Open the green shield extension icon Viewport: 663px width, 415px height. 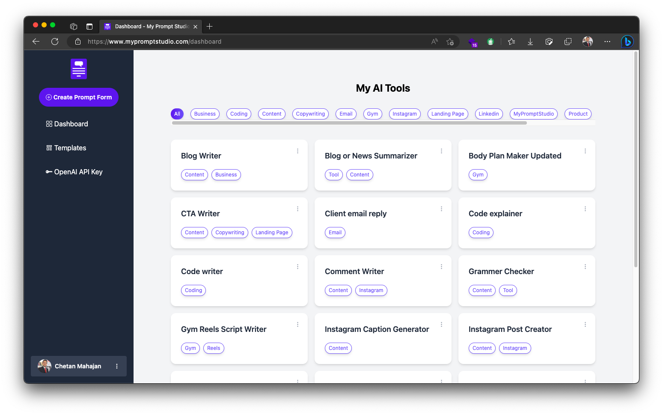(491, 42)
